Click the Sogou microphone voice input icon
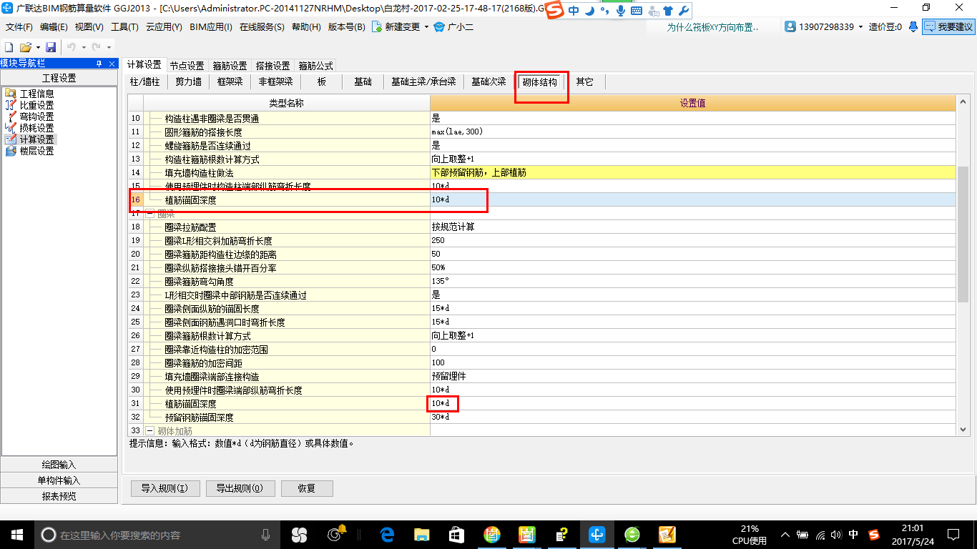Image resolution: width=977 pixels, height=549 pixels. coord(620,11)
